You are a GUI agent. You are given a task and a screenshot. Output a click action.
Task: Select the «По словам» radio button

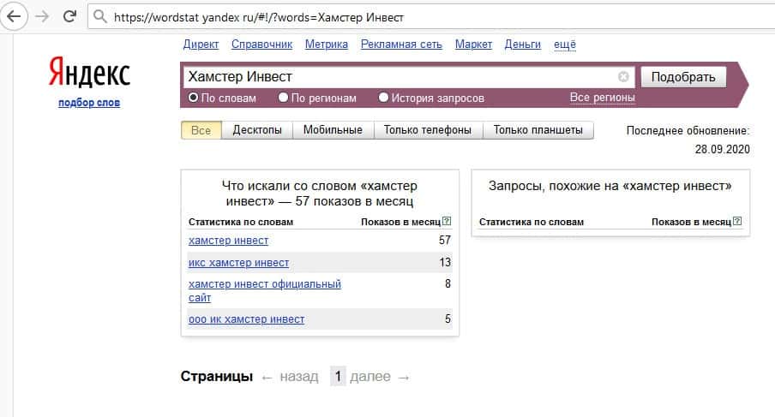194,98
